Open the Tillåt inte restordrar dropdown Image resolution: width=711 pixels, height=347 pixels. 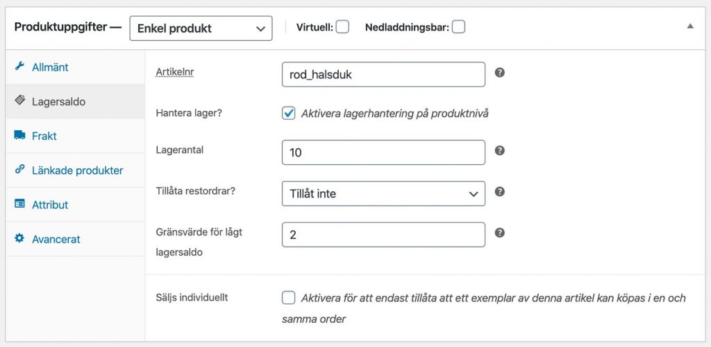pos(383,194)
